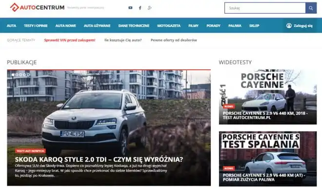The image size is (322, 190).
Task: Open Pewne oferty od dealerów link
Action: click(x=174, y=40)
